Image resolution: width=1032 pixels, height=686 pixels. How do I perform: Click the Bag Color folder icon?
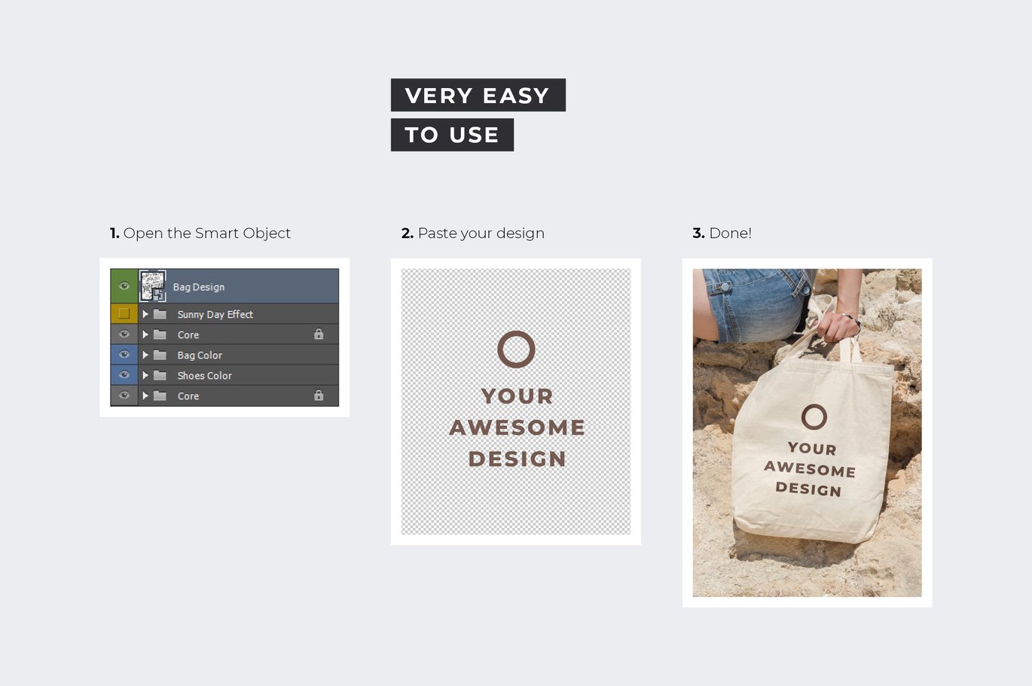160,355
